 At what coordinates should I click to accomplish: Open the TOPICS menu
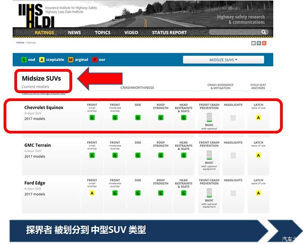(x=102, y=33)
